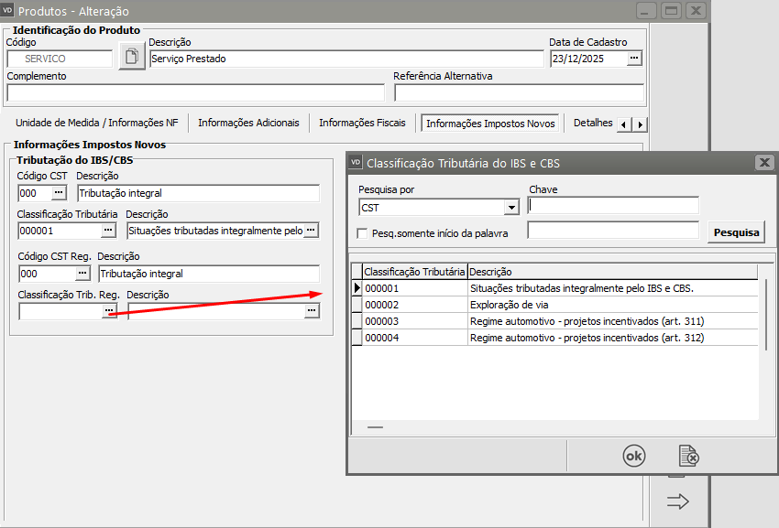Click the document icon beside Código field

coord(133,59)
